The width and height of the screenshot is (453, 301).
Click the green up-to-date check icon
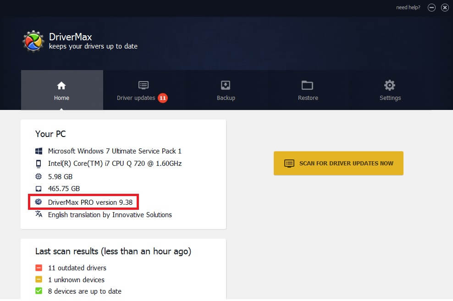pyautogui.click(x=39, y=291)
